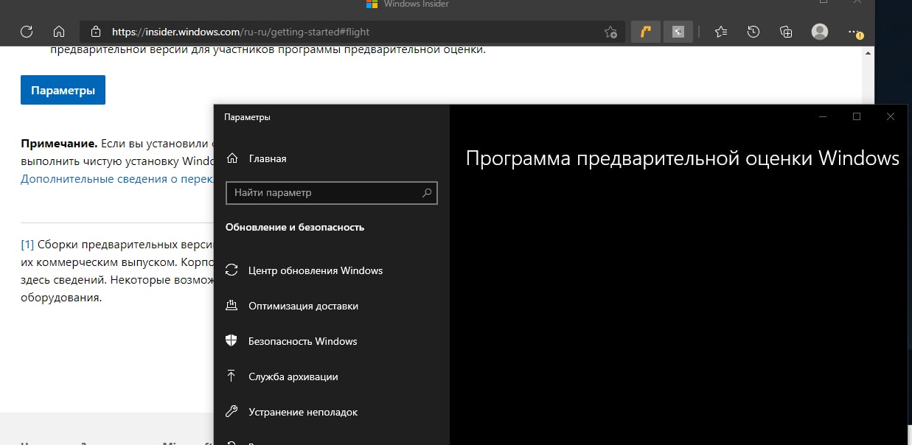
Task: Click the backup upload arrow icon
Action: 232,376
